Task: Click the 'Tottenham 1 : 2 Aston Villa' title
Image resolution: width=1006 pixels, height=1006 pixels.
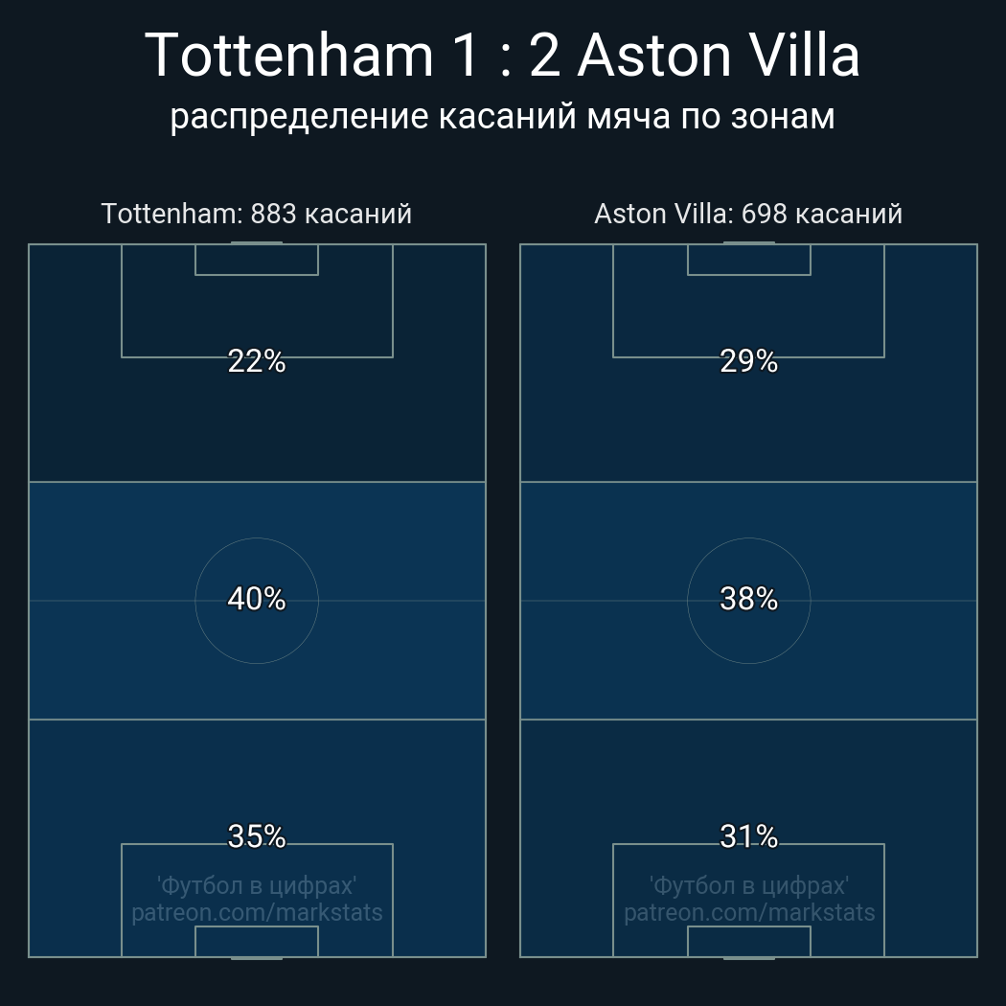Action: click(502, 56)
